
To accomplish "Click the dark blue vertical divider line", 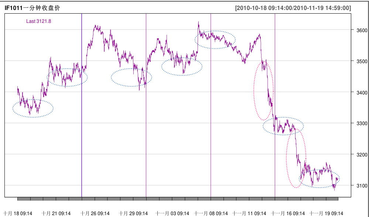I will (x=82, y=111).
